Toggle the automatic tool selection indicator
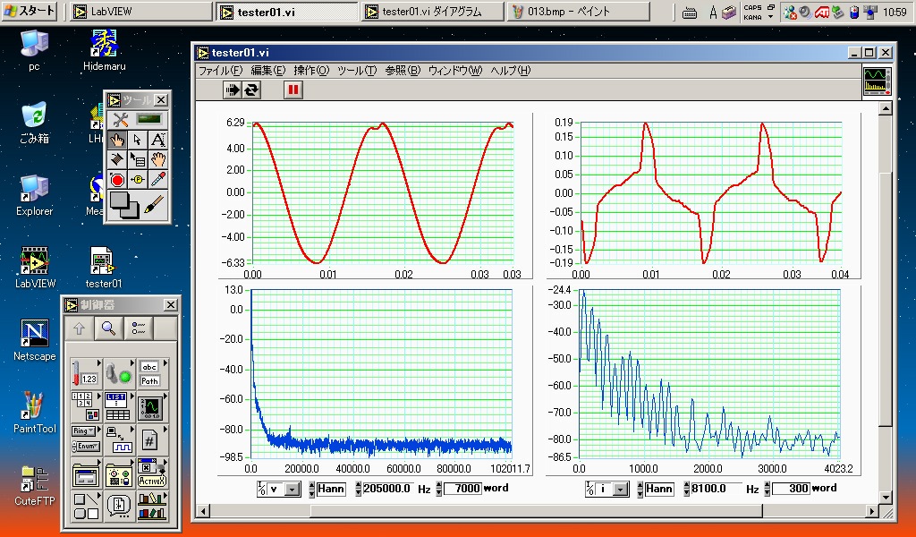This screenshot has height=537, width=916. click(x=148, y=119)
